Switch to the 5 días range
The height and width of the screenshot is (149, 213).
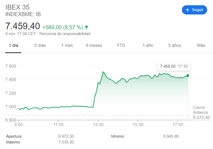40,45
